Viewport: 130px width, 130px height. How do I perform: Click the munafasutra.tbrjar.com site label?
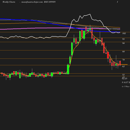coord(32,2)
